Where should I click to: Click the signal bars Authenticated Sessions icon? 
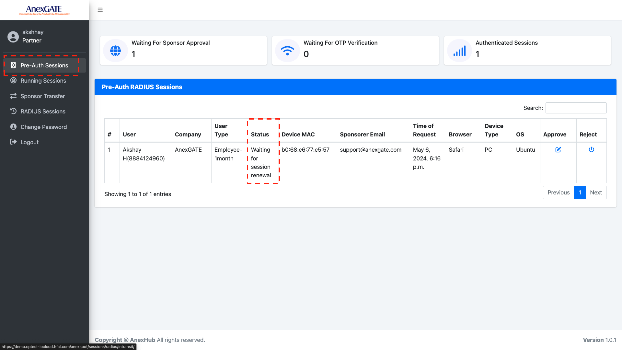click(459, 51)
